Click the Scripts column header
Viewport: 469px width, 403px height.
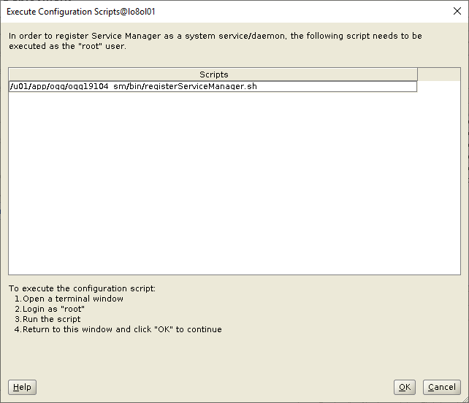pos(213,74)
